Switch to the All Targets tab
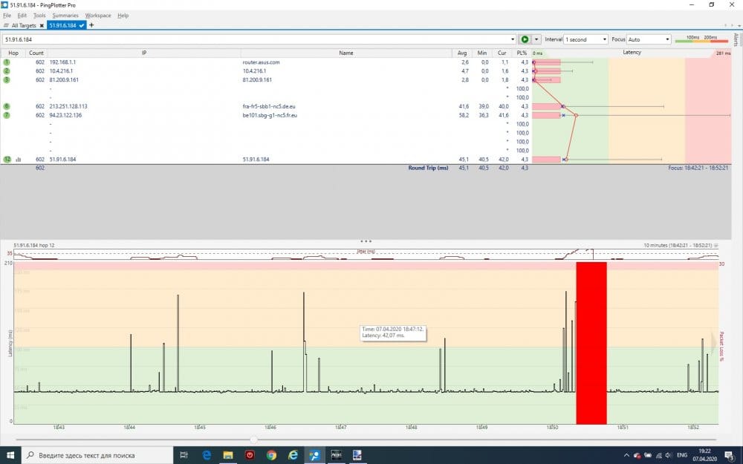This screenshot has height=464, width=743. click(23, 25)
